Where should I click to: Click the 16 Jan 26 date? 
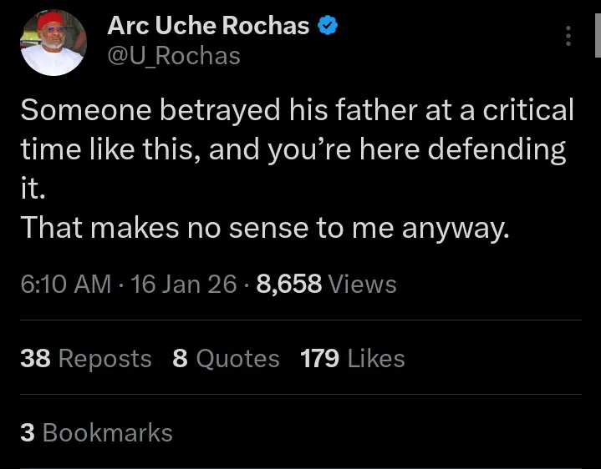pyautogui.click(x=184, y=285)
